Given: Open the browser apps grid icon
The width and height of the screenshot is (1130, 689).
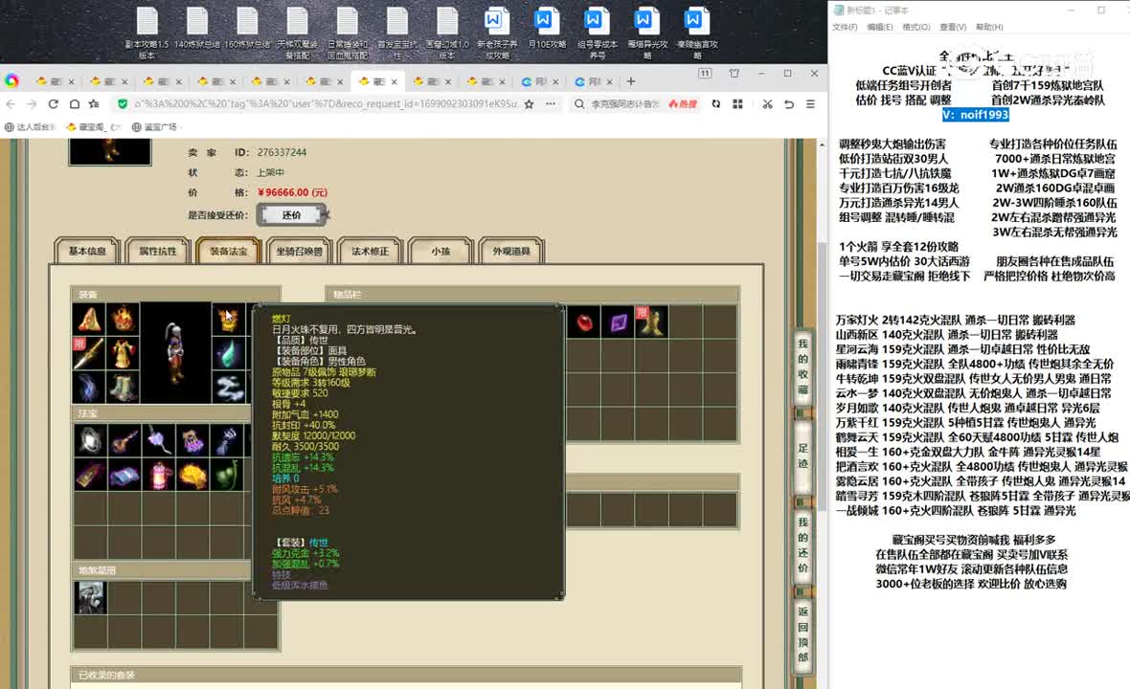Looking at the screenshot, I should (x=737, y=104).
